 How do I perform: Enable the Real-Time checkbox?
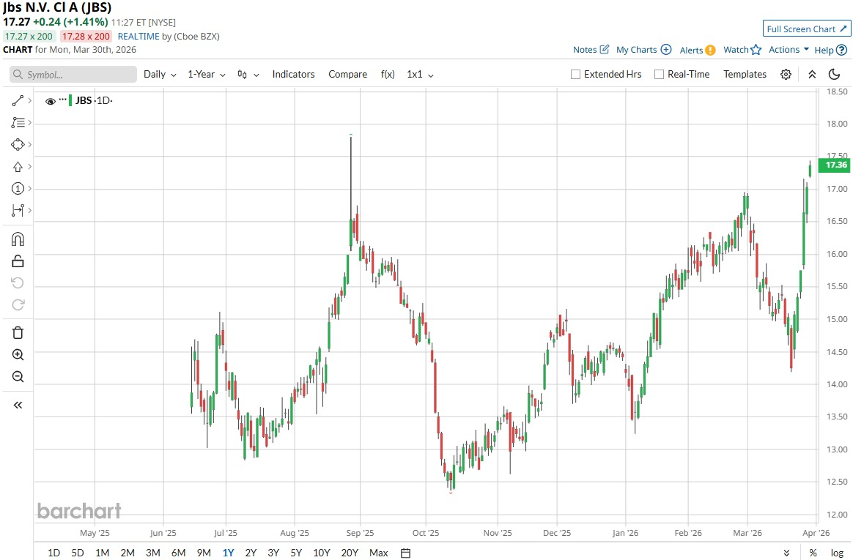[659, 75]
